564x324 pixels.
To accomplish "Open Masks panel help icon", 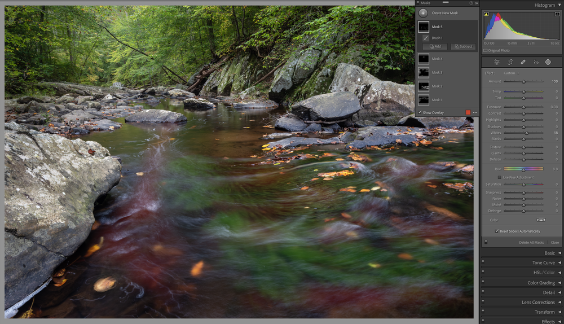I will click(471, 3).
